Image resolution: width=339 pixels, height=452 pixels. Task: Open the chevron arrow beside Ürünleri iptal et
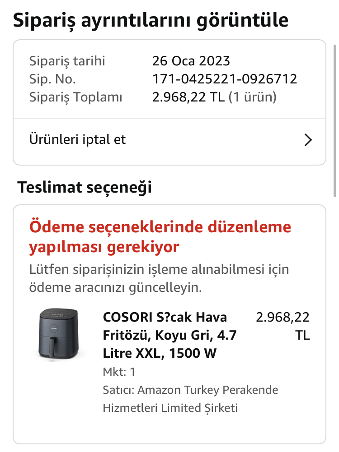[308, 140]
